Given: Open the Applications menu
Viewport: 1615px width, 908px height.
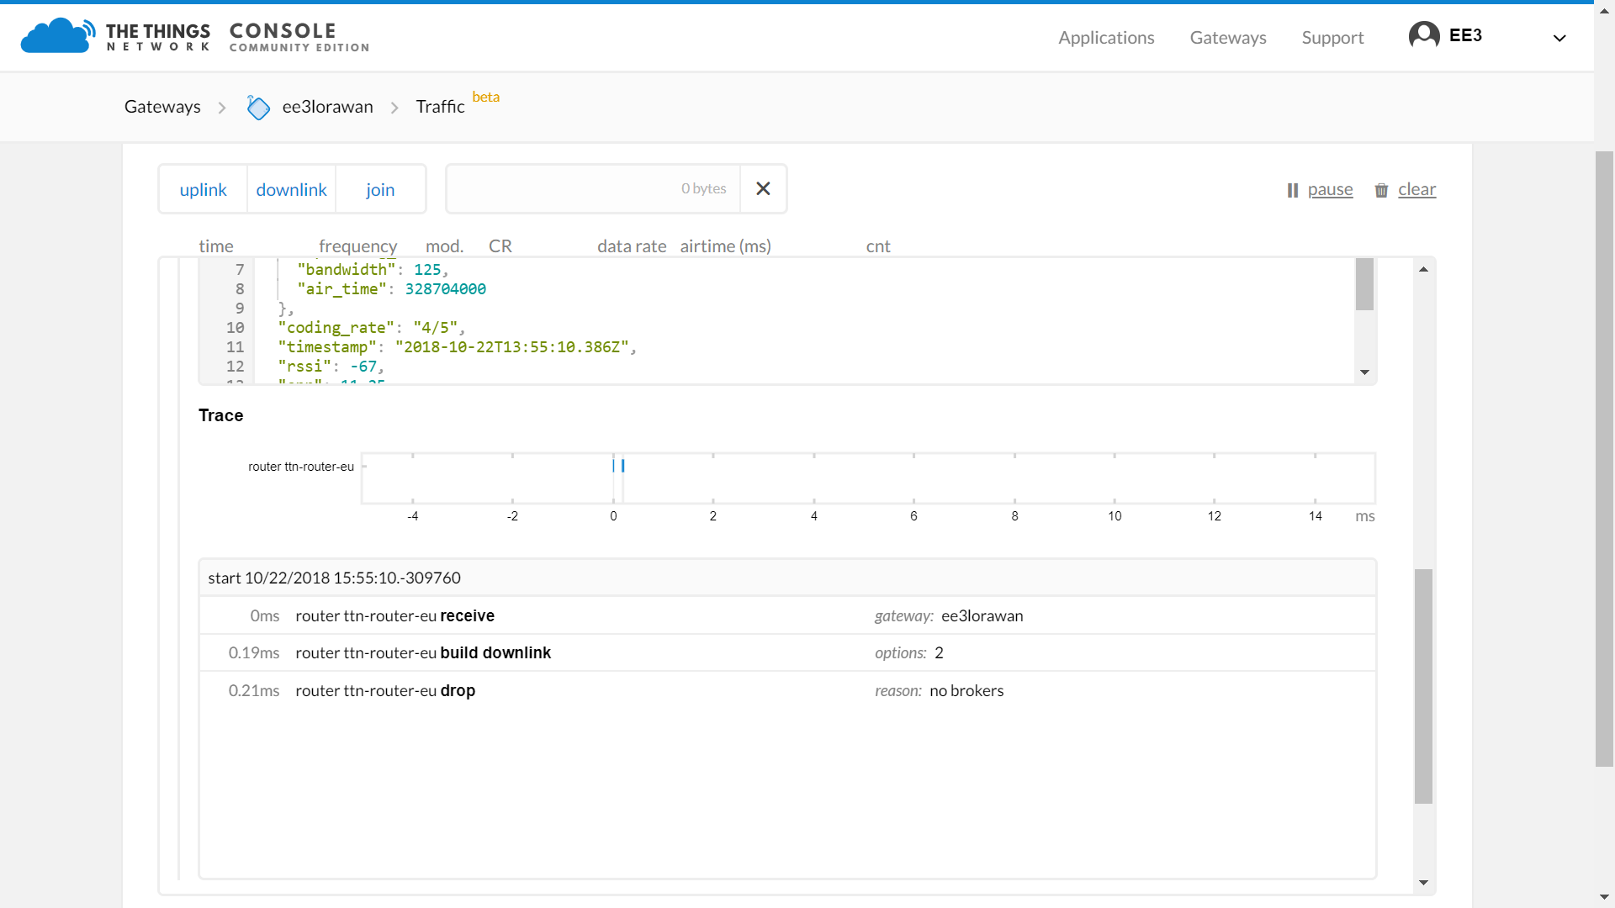Looking at the screenshot, I should (x=1105, y=38).
